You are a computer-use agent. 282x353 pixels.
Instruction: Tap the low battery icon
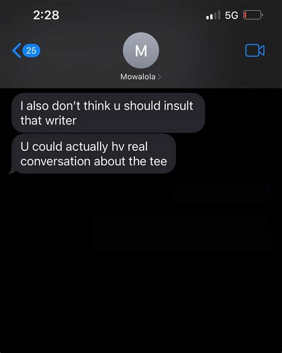(253, 15)
